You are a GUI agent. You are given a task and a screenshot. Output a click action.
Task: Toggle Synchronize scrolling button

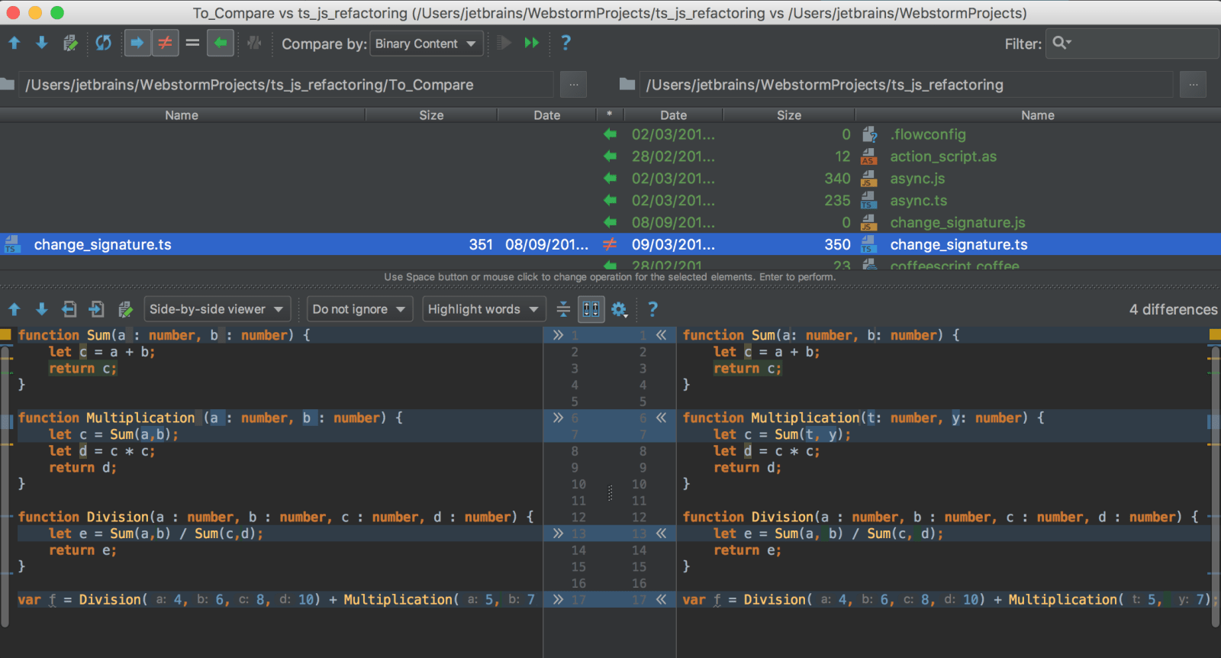pyautogui.click(x=591, y=309)
